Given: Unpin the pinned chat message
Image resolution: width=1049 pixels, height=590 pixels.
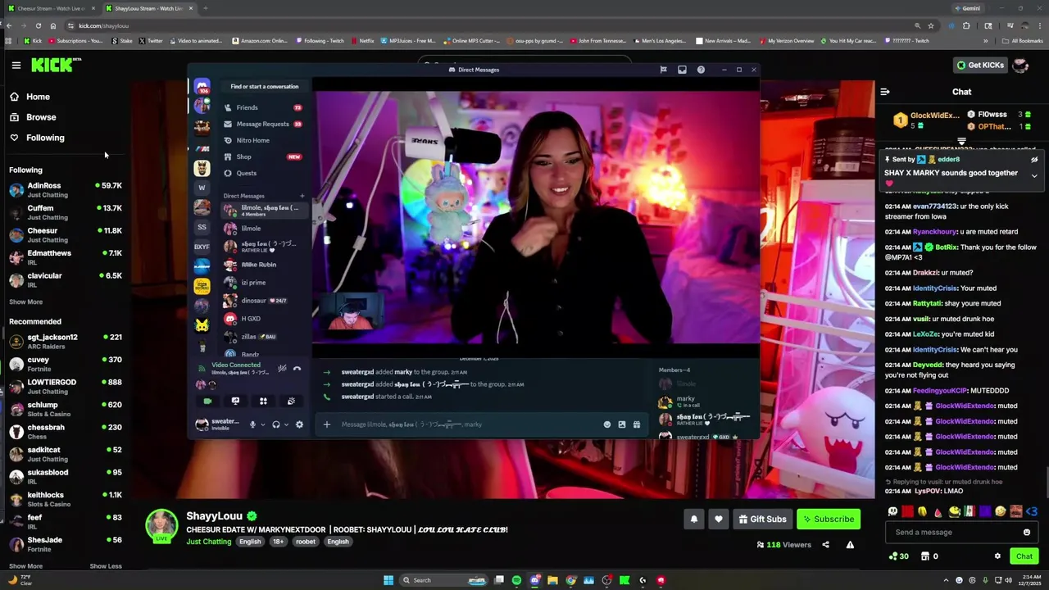Looking at the screenshot, I should 1034,160.
